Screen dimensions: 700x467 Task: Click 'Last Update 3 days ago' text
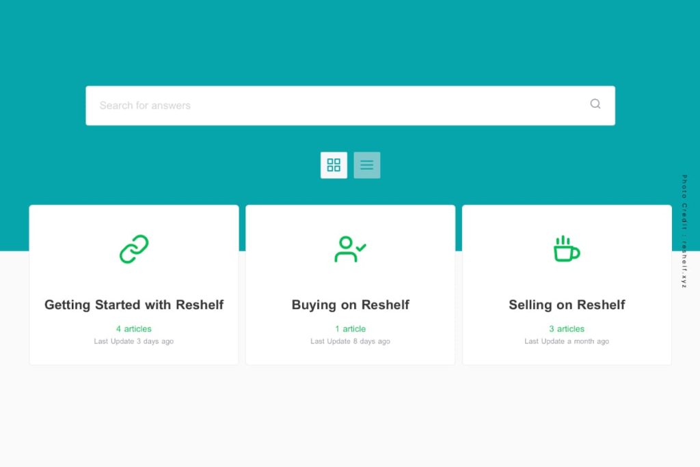tap(134, 341)
